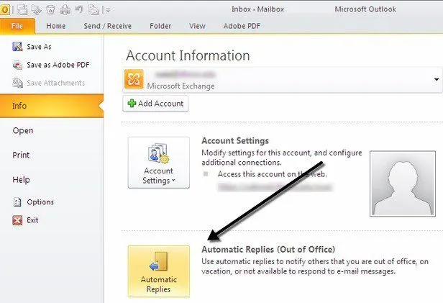
Task: Click the Account Settings heading
Action: point(235,140)
